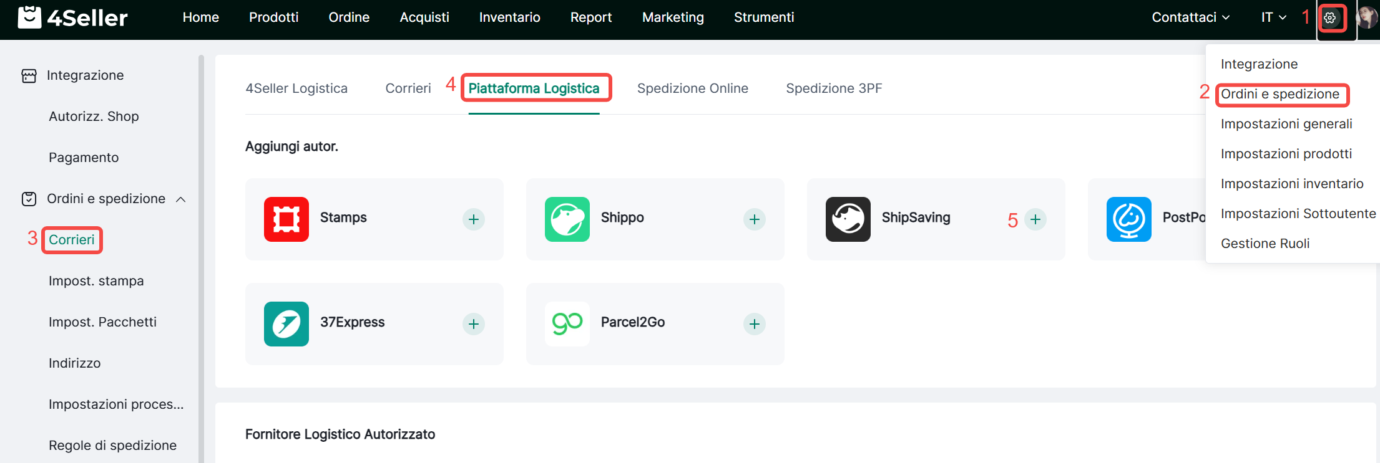Open the Contattaci dropdown
1380x463 pixels.
tap(1190, 17)
